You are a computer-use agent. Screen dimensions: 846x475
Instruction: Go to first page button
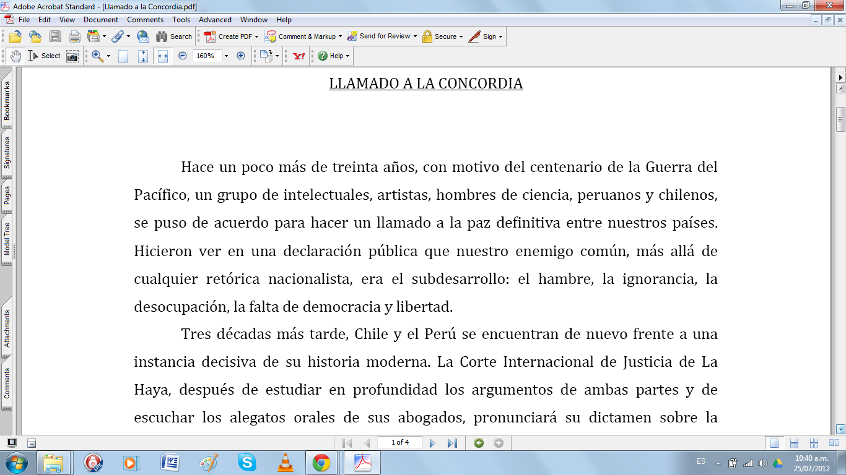coord(347,443)
